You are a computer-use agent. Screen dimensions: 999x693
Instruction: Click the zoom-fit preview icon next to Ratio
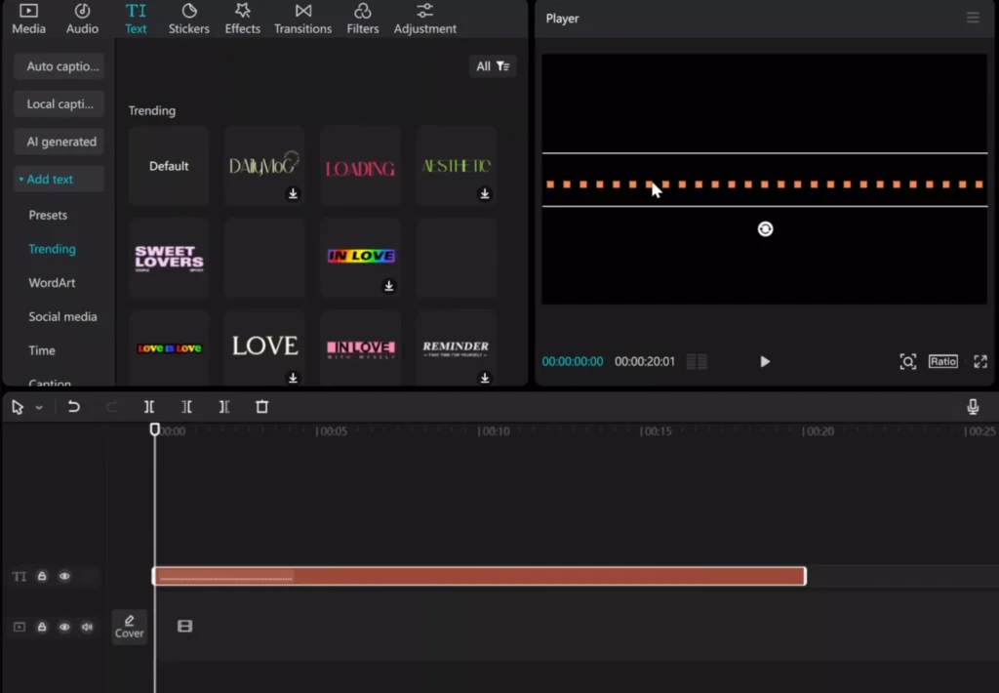click(908, 361)
